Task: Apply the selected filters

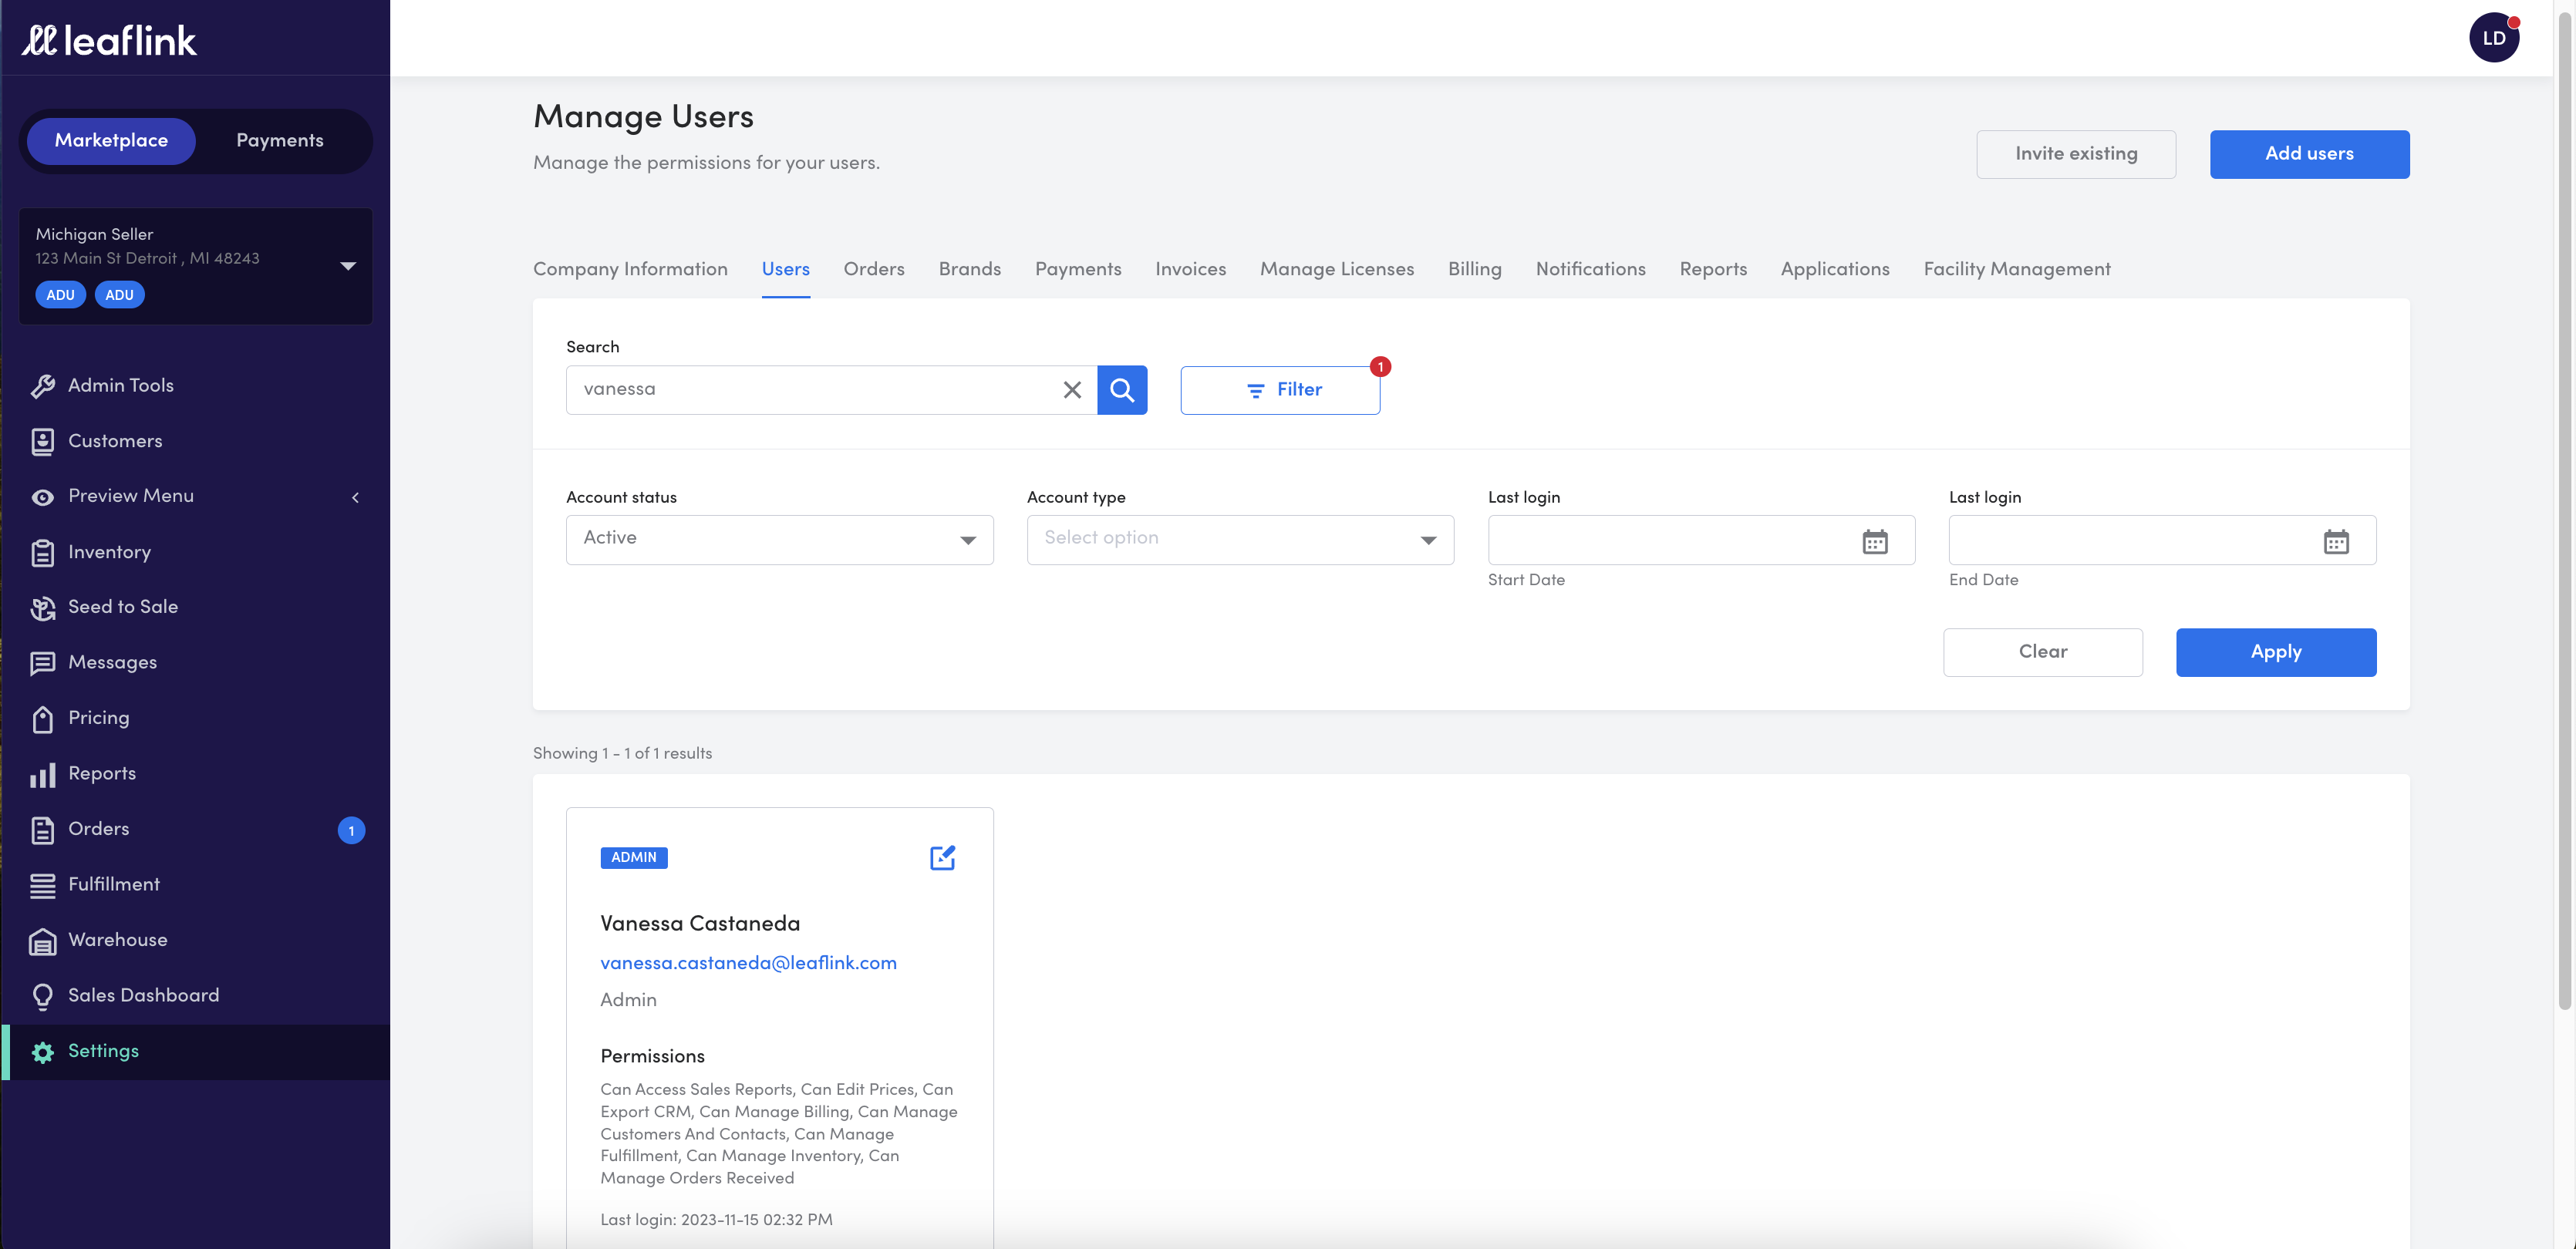Action: [x=2276, y=652]
